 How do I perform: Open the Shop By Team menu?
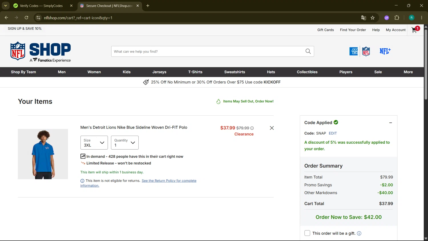(23, 72)
